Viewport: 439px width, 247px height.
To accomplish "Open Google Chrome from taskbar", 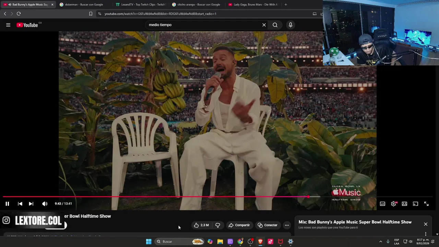I will [240, 242].
